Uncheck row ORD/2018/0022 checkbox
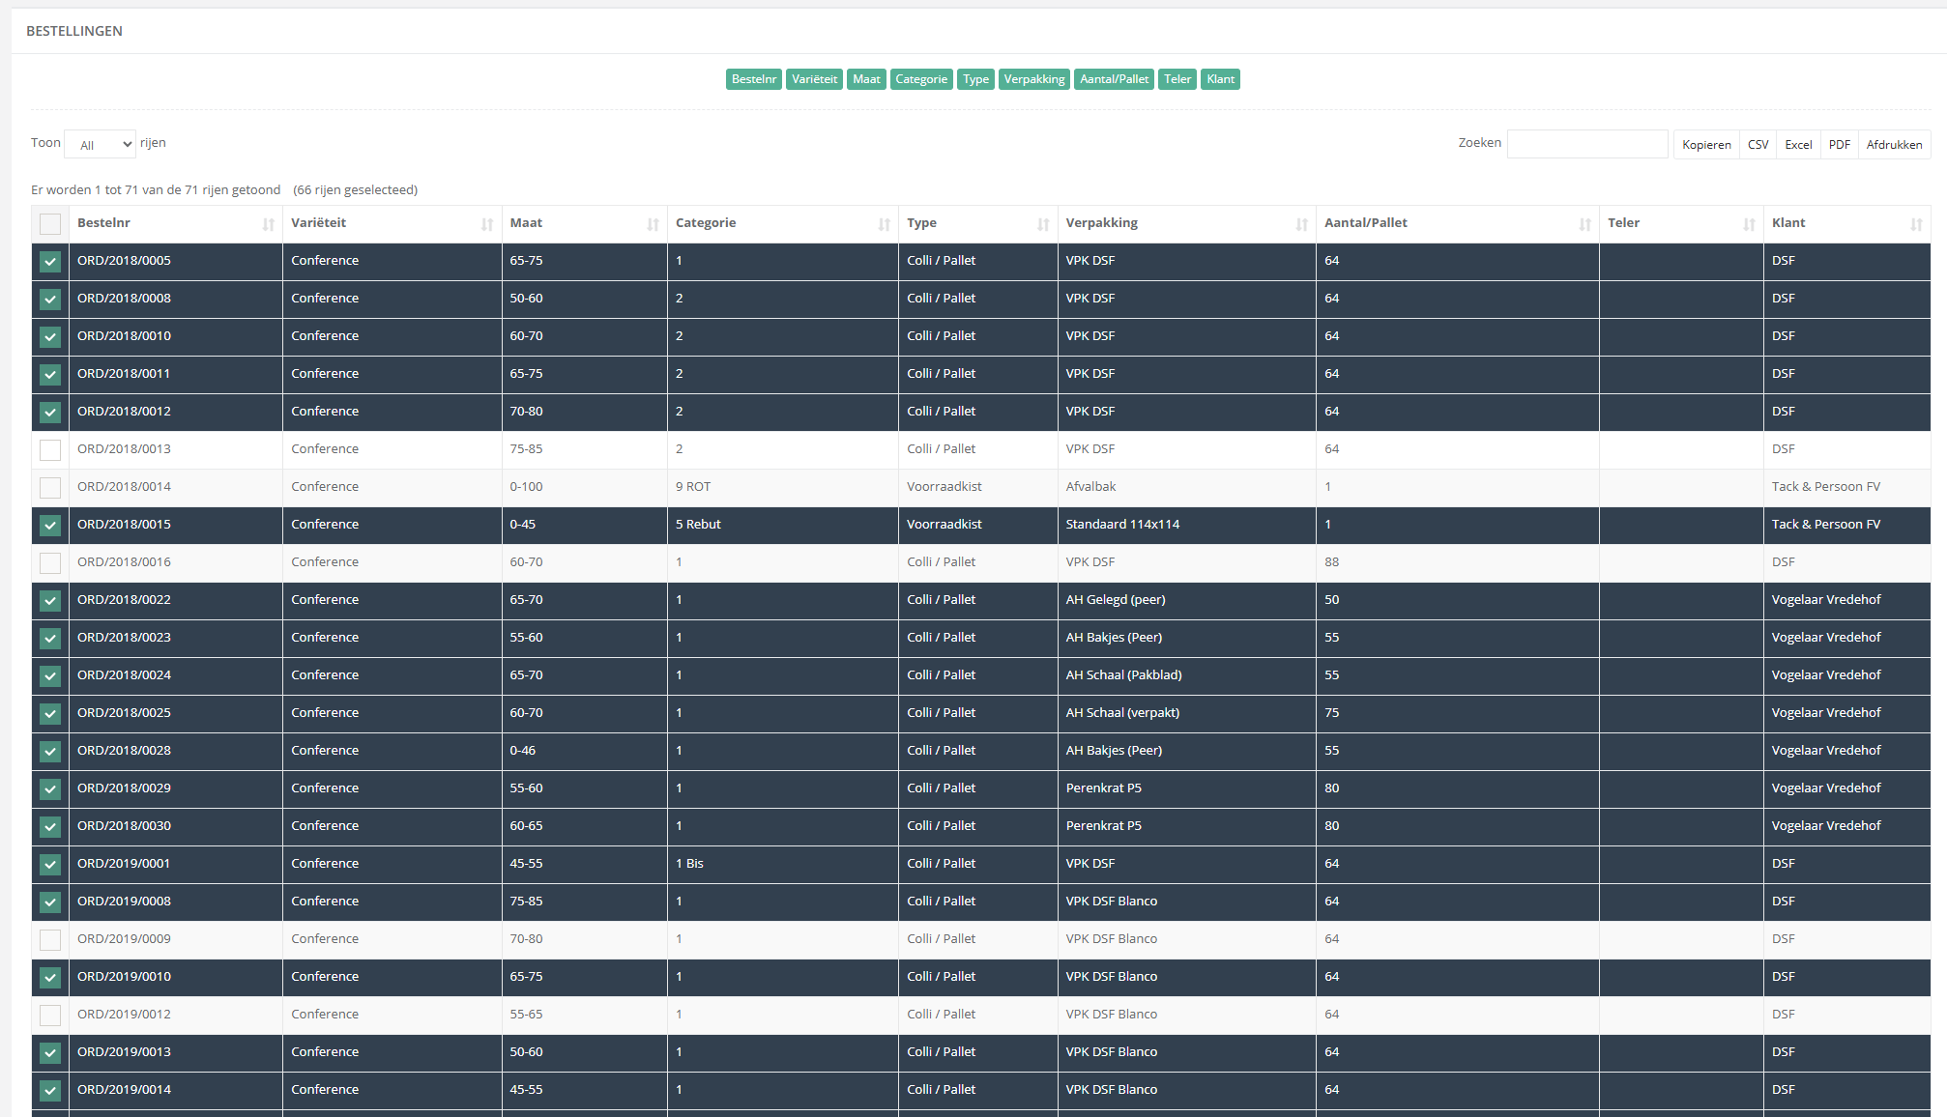Image resolution: width=1947 pixels, height=1117 pixels. coord(50,601)
